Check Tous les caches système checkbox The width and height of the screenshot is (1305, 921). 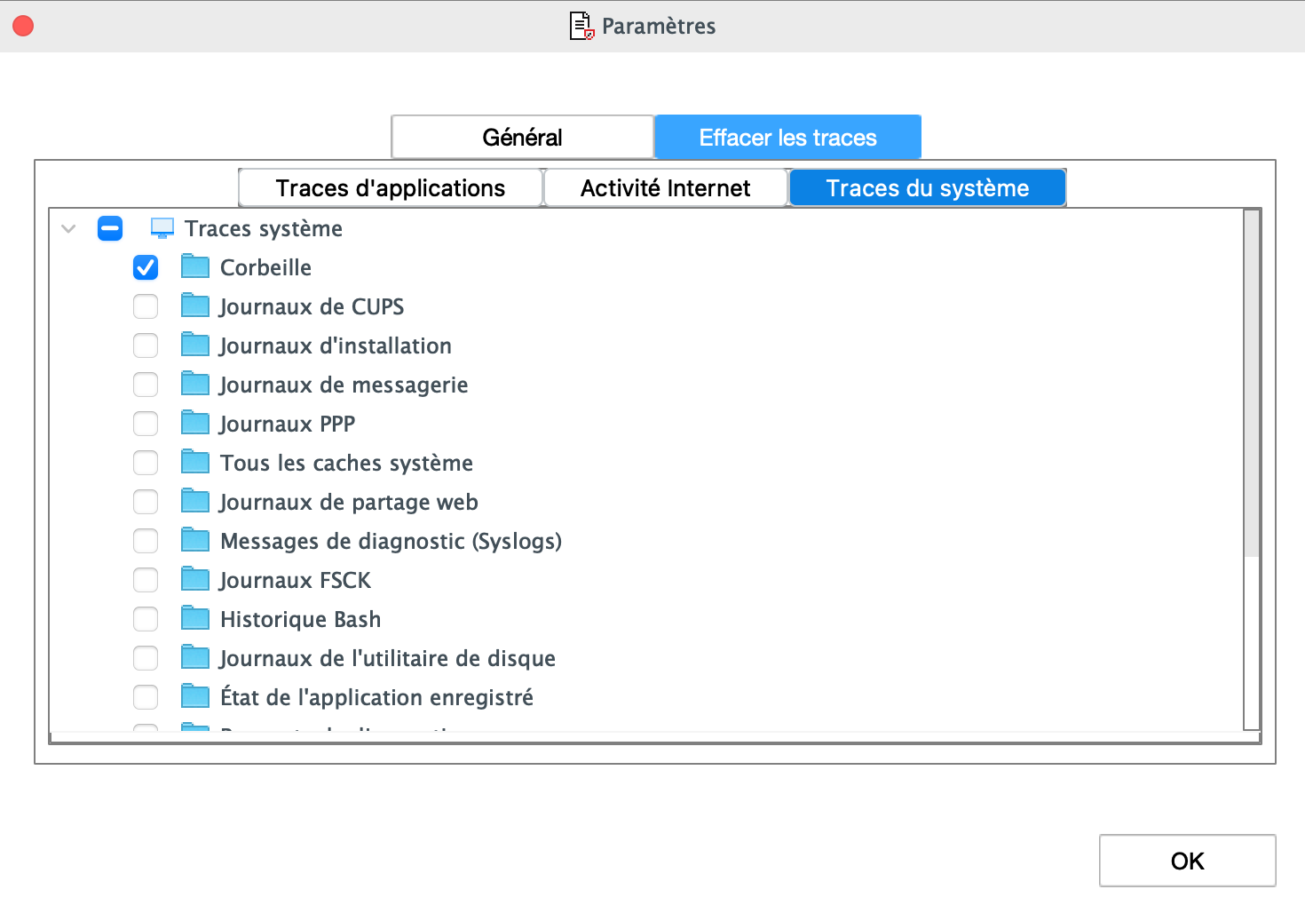coord(146,463)
